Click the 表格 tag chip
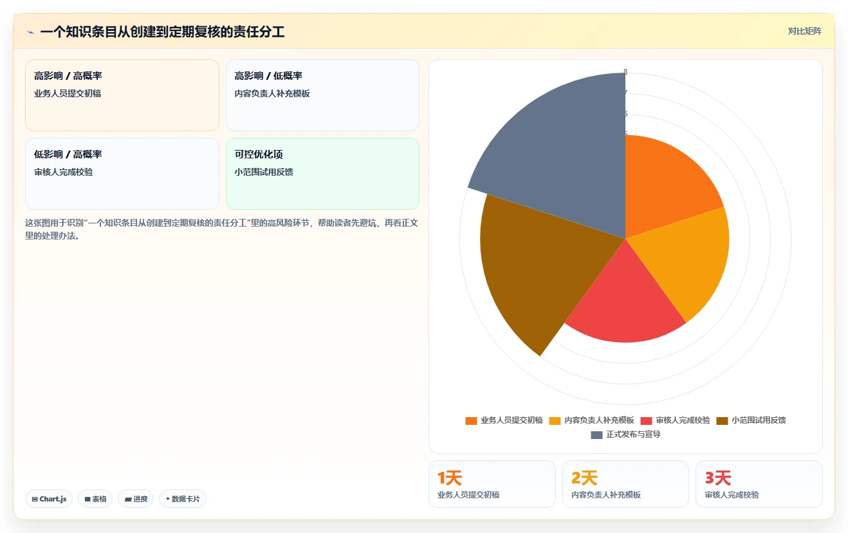This screenshot has width=848, height=533. point(95,499)
